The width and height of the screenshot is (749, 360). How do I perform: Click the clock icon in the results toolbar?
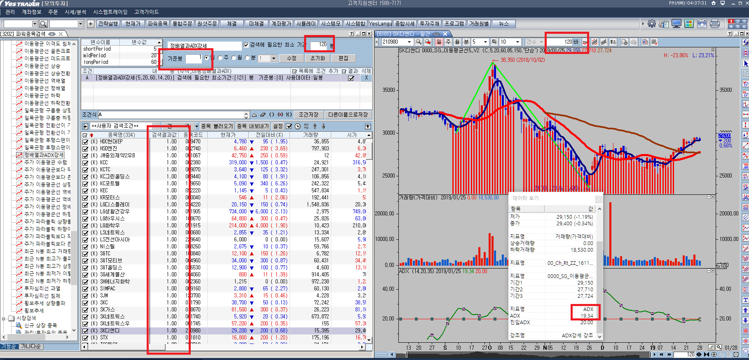pyautogui.click(x=297, y=126)
